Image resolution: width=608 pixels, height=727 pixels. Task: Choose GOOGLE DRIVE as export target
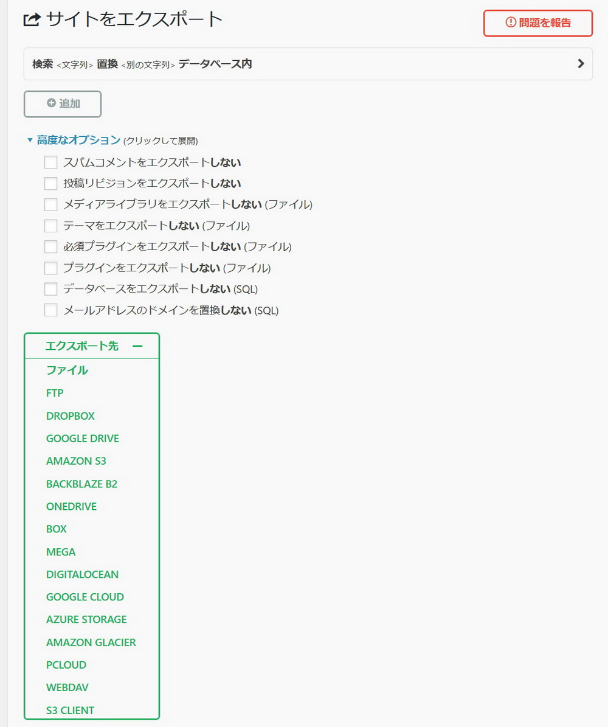click(83, 439)
